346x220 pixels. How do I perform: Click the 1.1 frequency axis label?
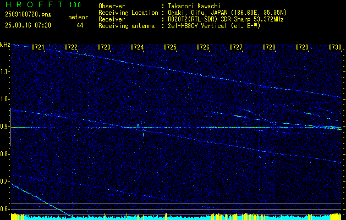(x=5, y=71)
